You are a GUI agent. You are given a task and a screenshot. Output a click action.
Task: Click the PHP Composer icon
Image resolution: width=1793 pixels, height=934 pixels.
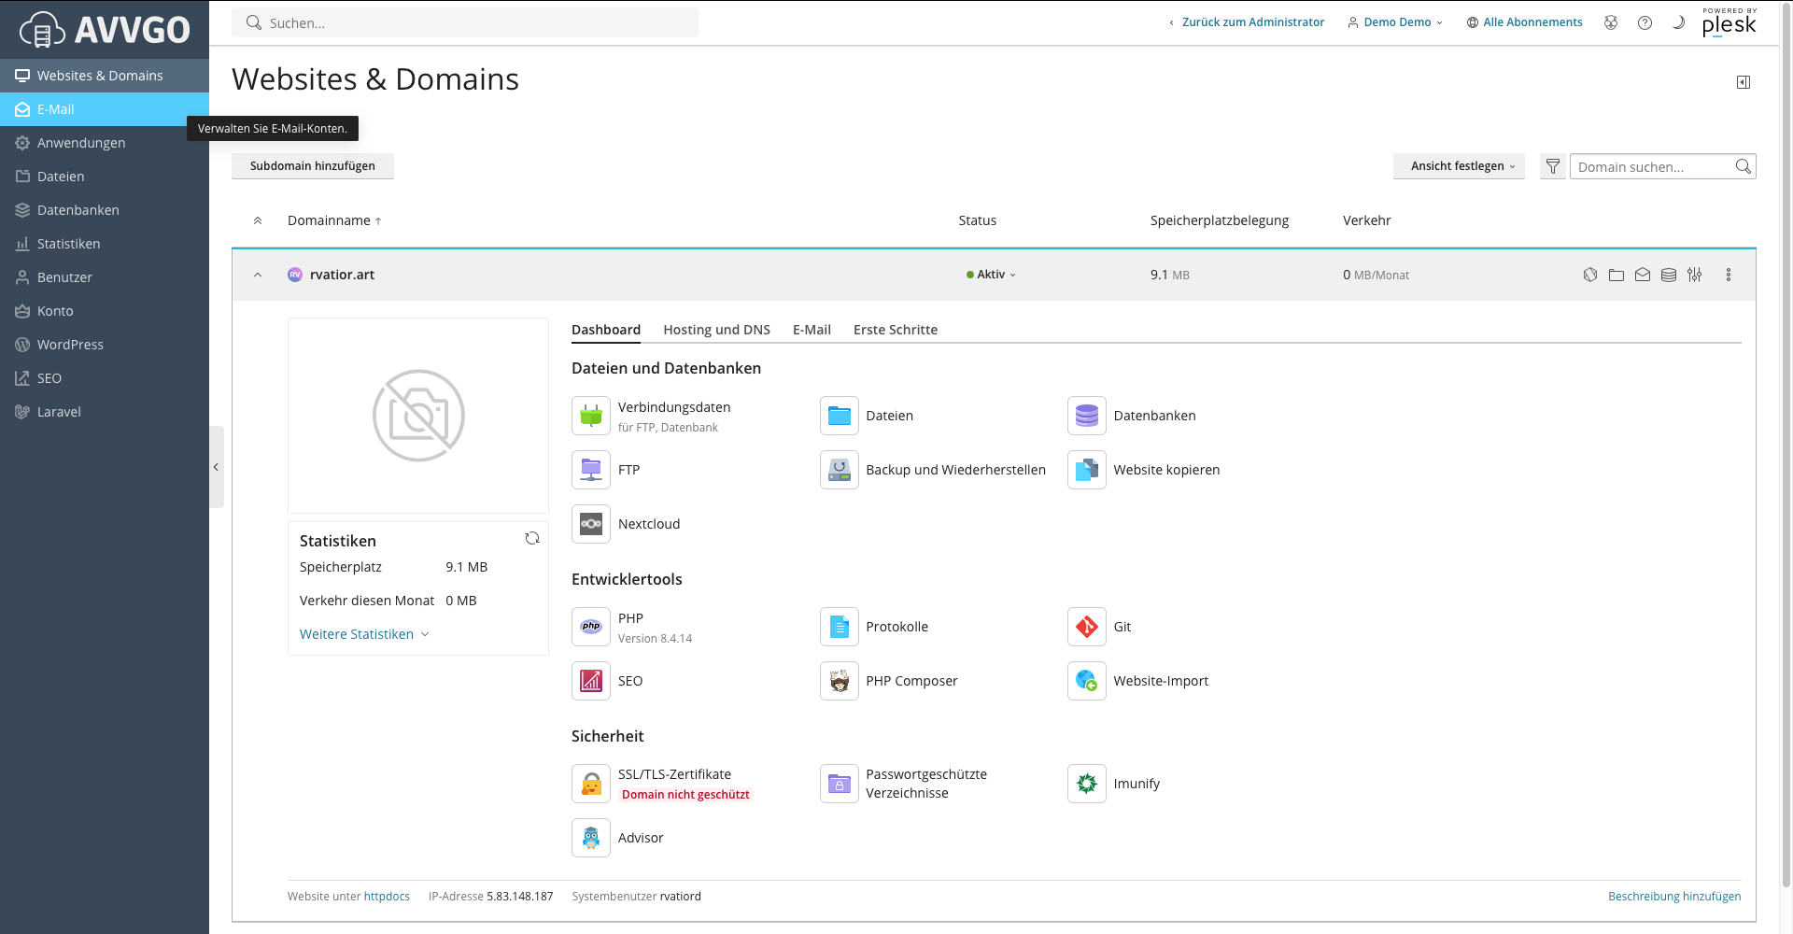tap(839, 681)
